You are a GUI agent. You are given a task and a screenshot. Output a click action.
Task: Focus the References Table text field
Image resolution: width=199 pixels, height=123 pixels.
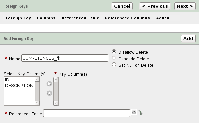pos(87,113)
